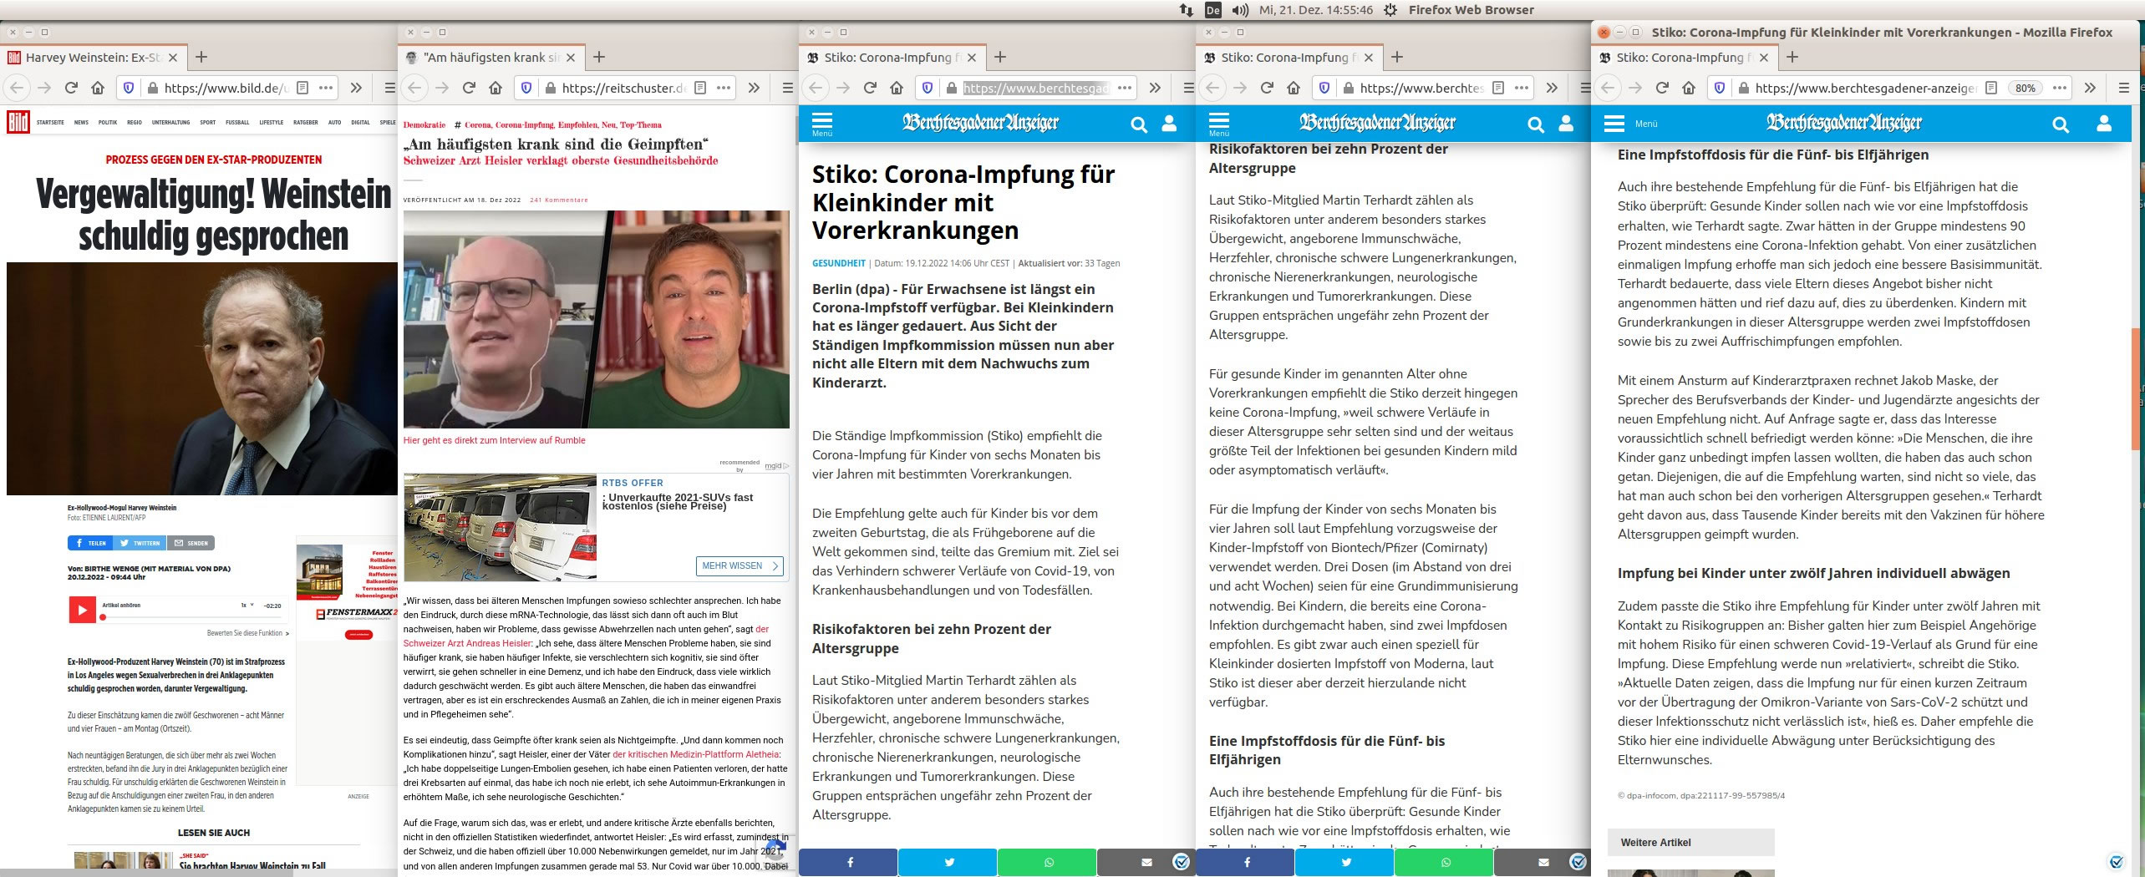Click the MEHR WISSEN ad button

pos(740,565)
